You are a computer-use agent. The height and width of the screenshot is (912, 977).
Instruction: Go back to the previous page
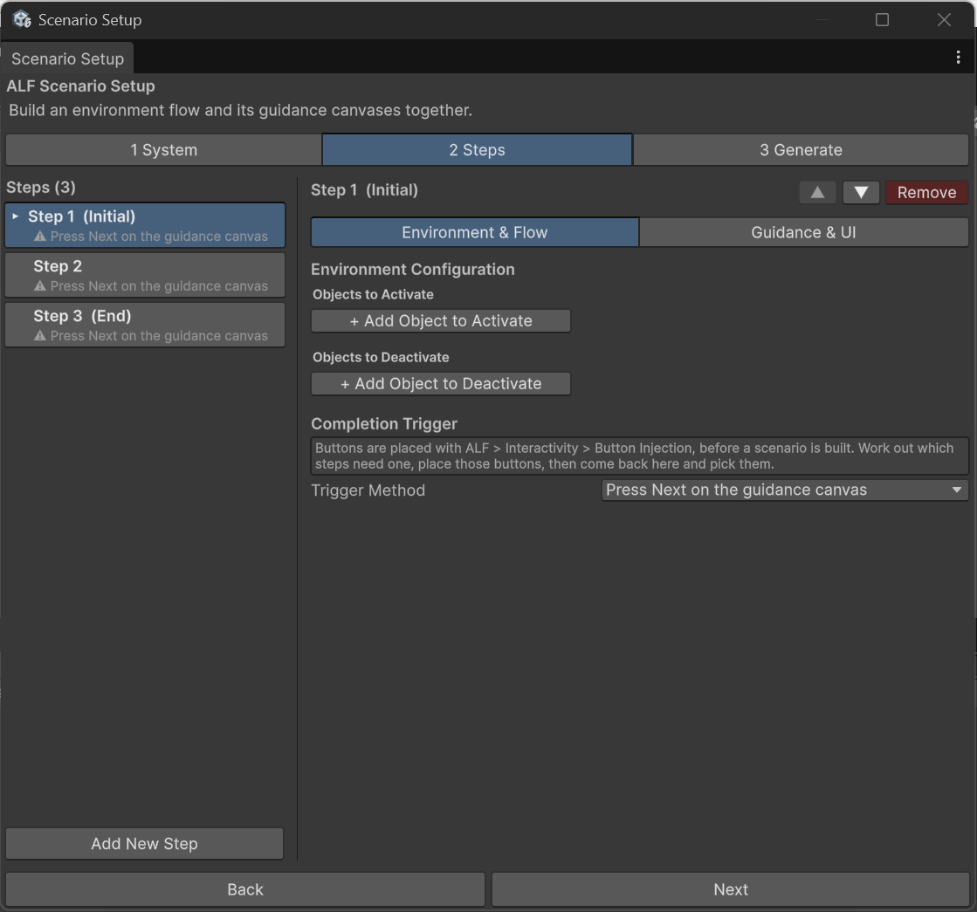245,889
